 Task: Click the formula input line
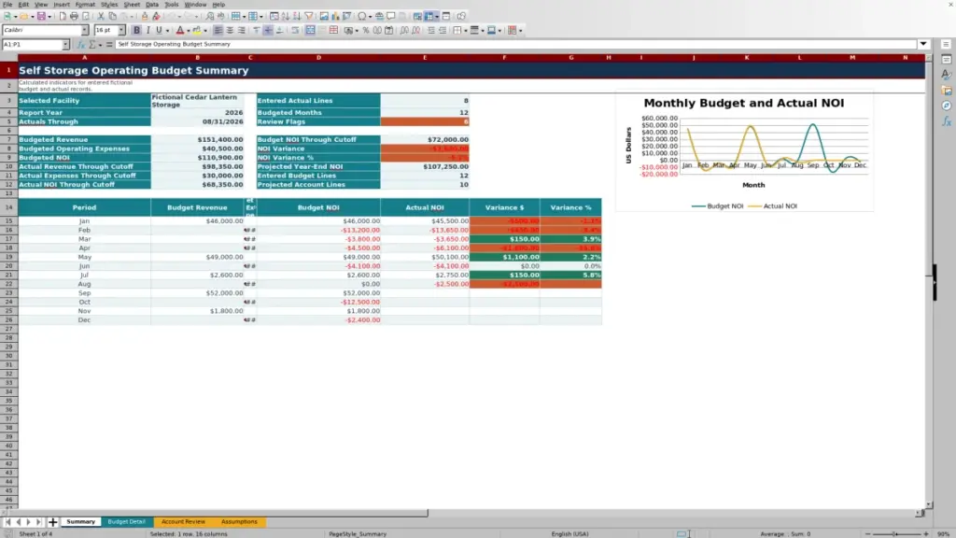pyautogui.click(x=515, y=45)
